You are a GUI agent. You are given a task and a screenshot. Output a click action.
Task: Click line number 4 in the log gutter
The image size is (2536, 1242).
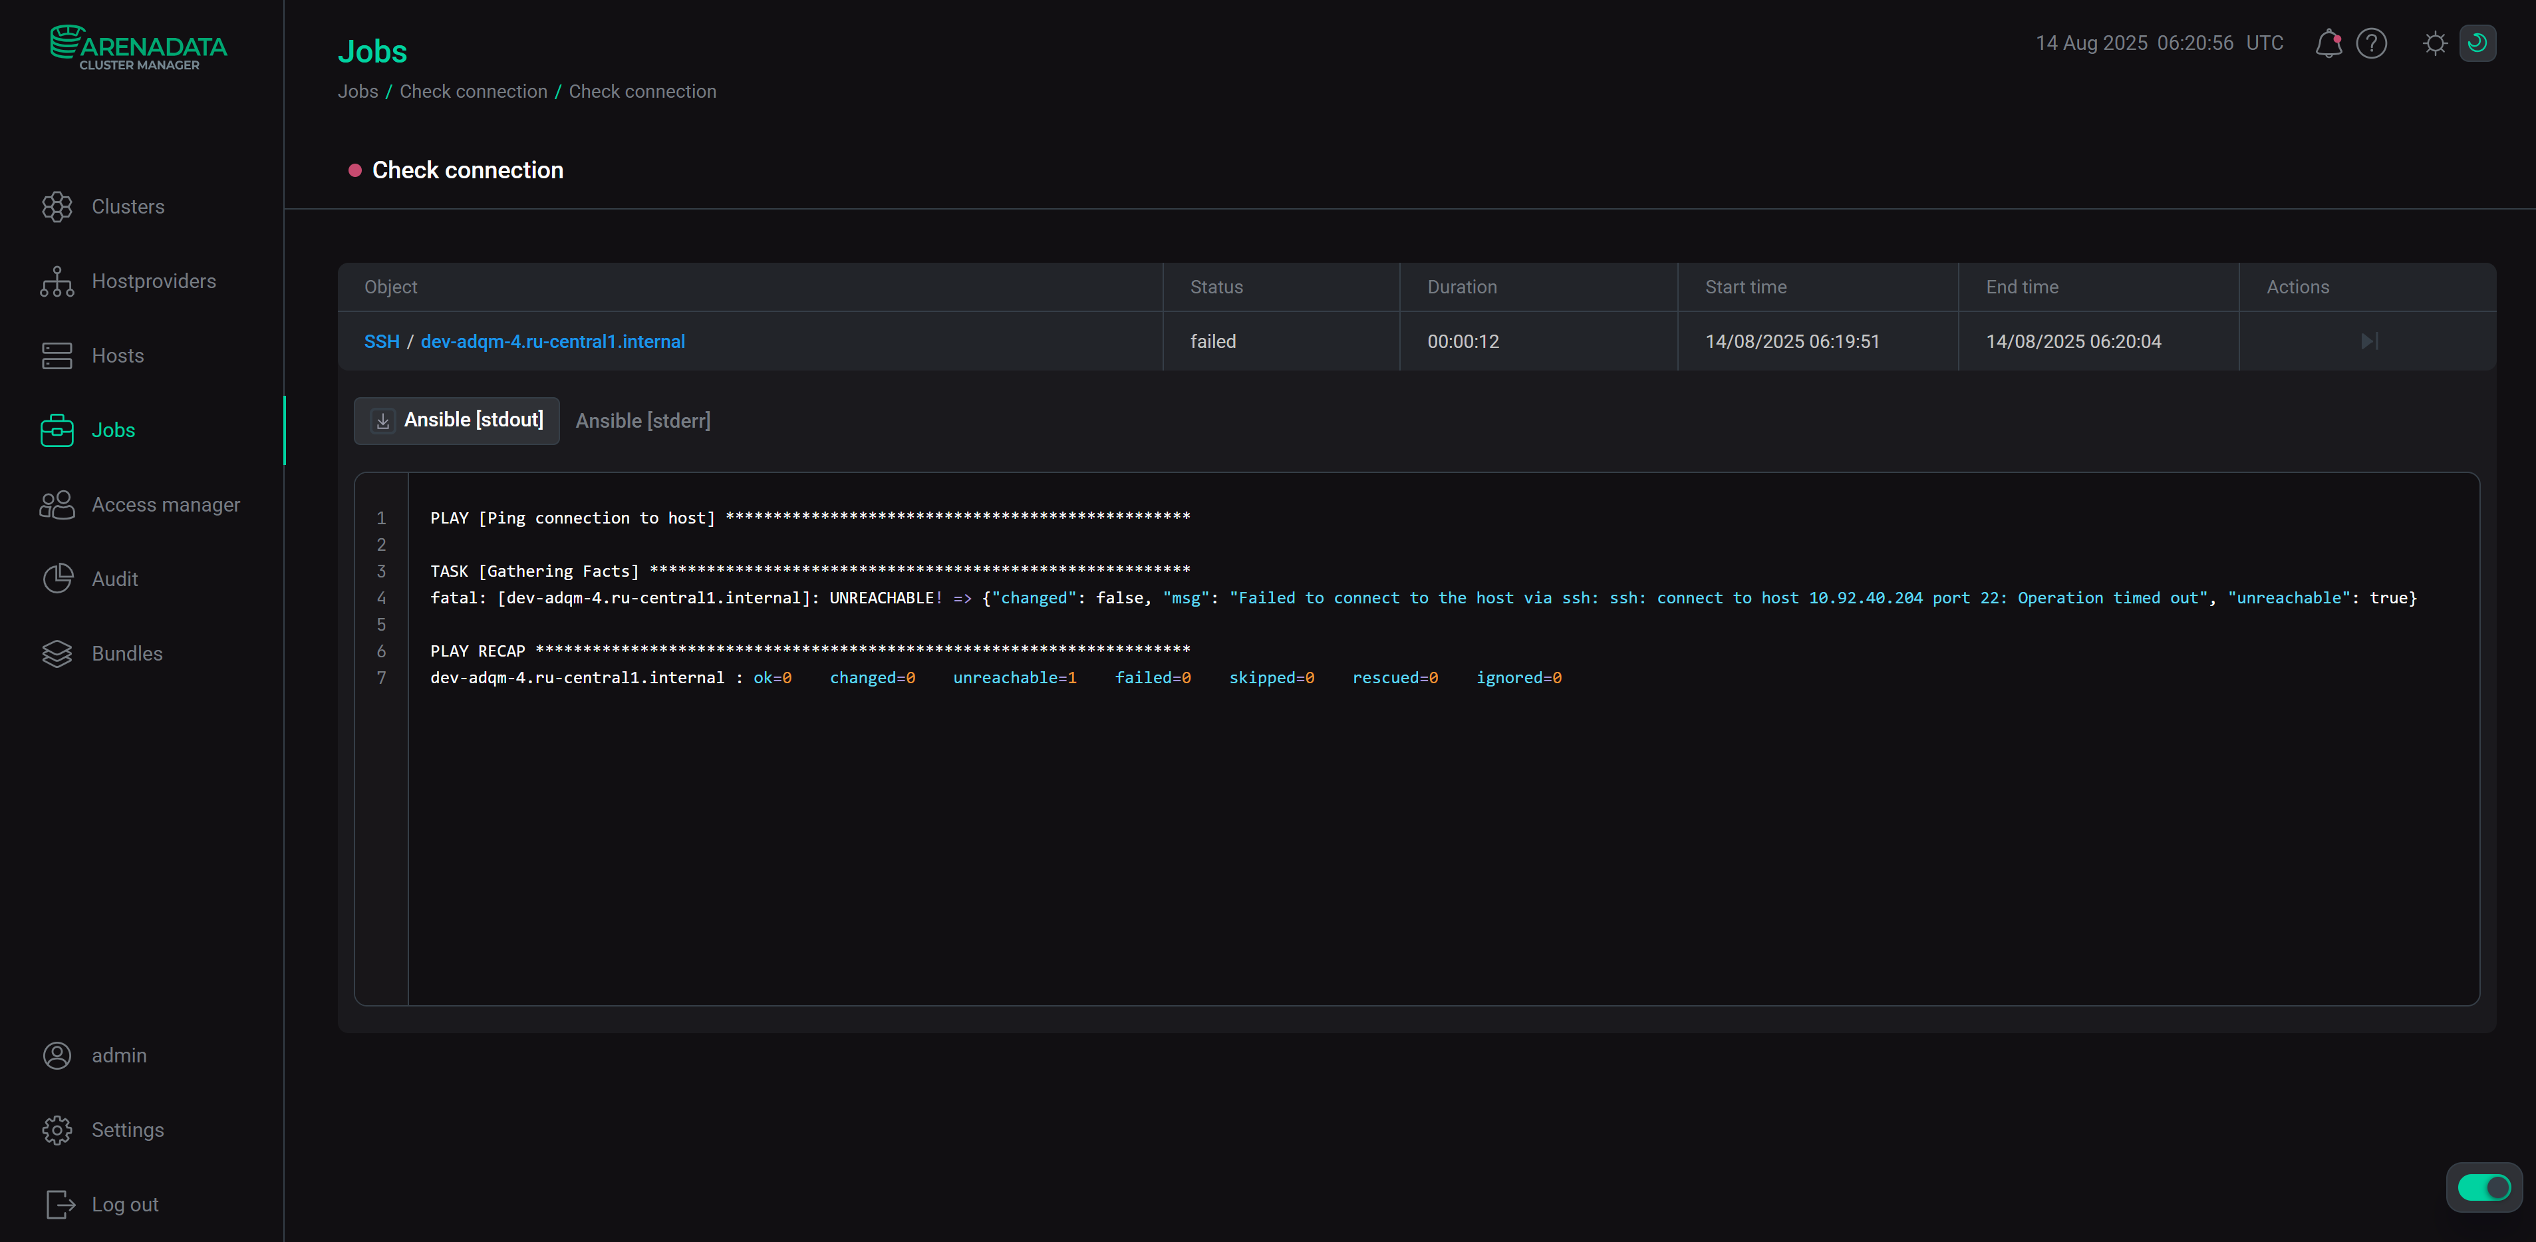381,597
